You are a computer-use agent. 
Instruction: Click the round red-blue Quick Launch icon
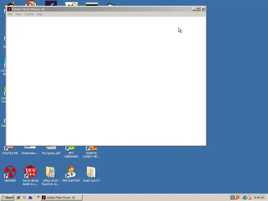(24, 198)
